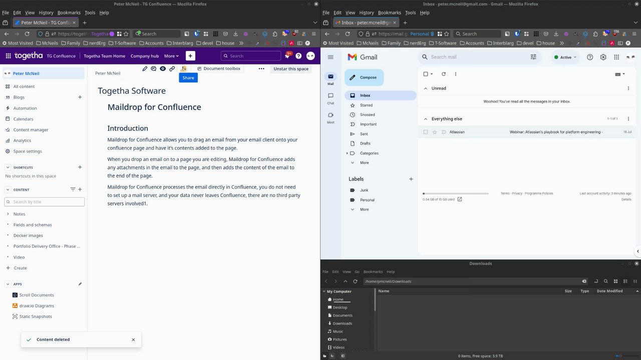Mark the Atlassian email as important
Viewport: 641px width, 360px height.
coord(444,132)
